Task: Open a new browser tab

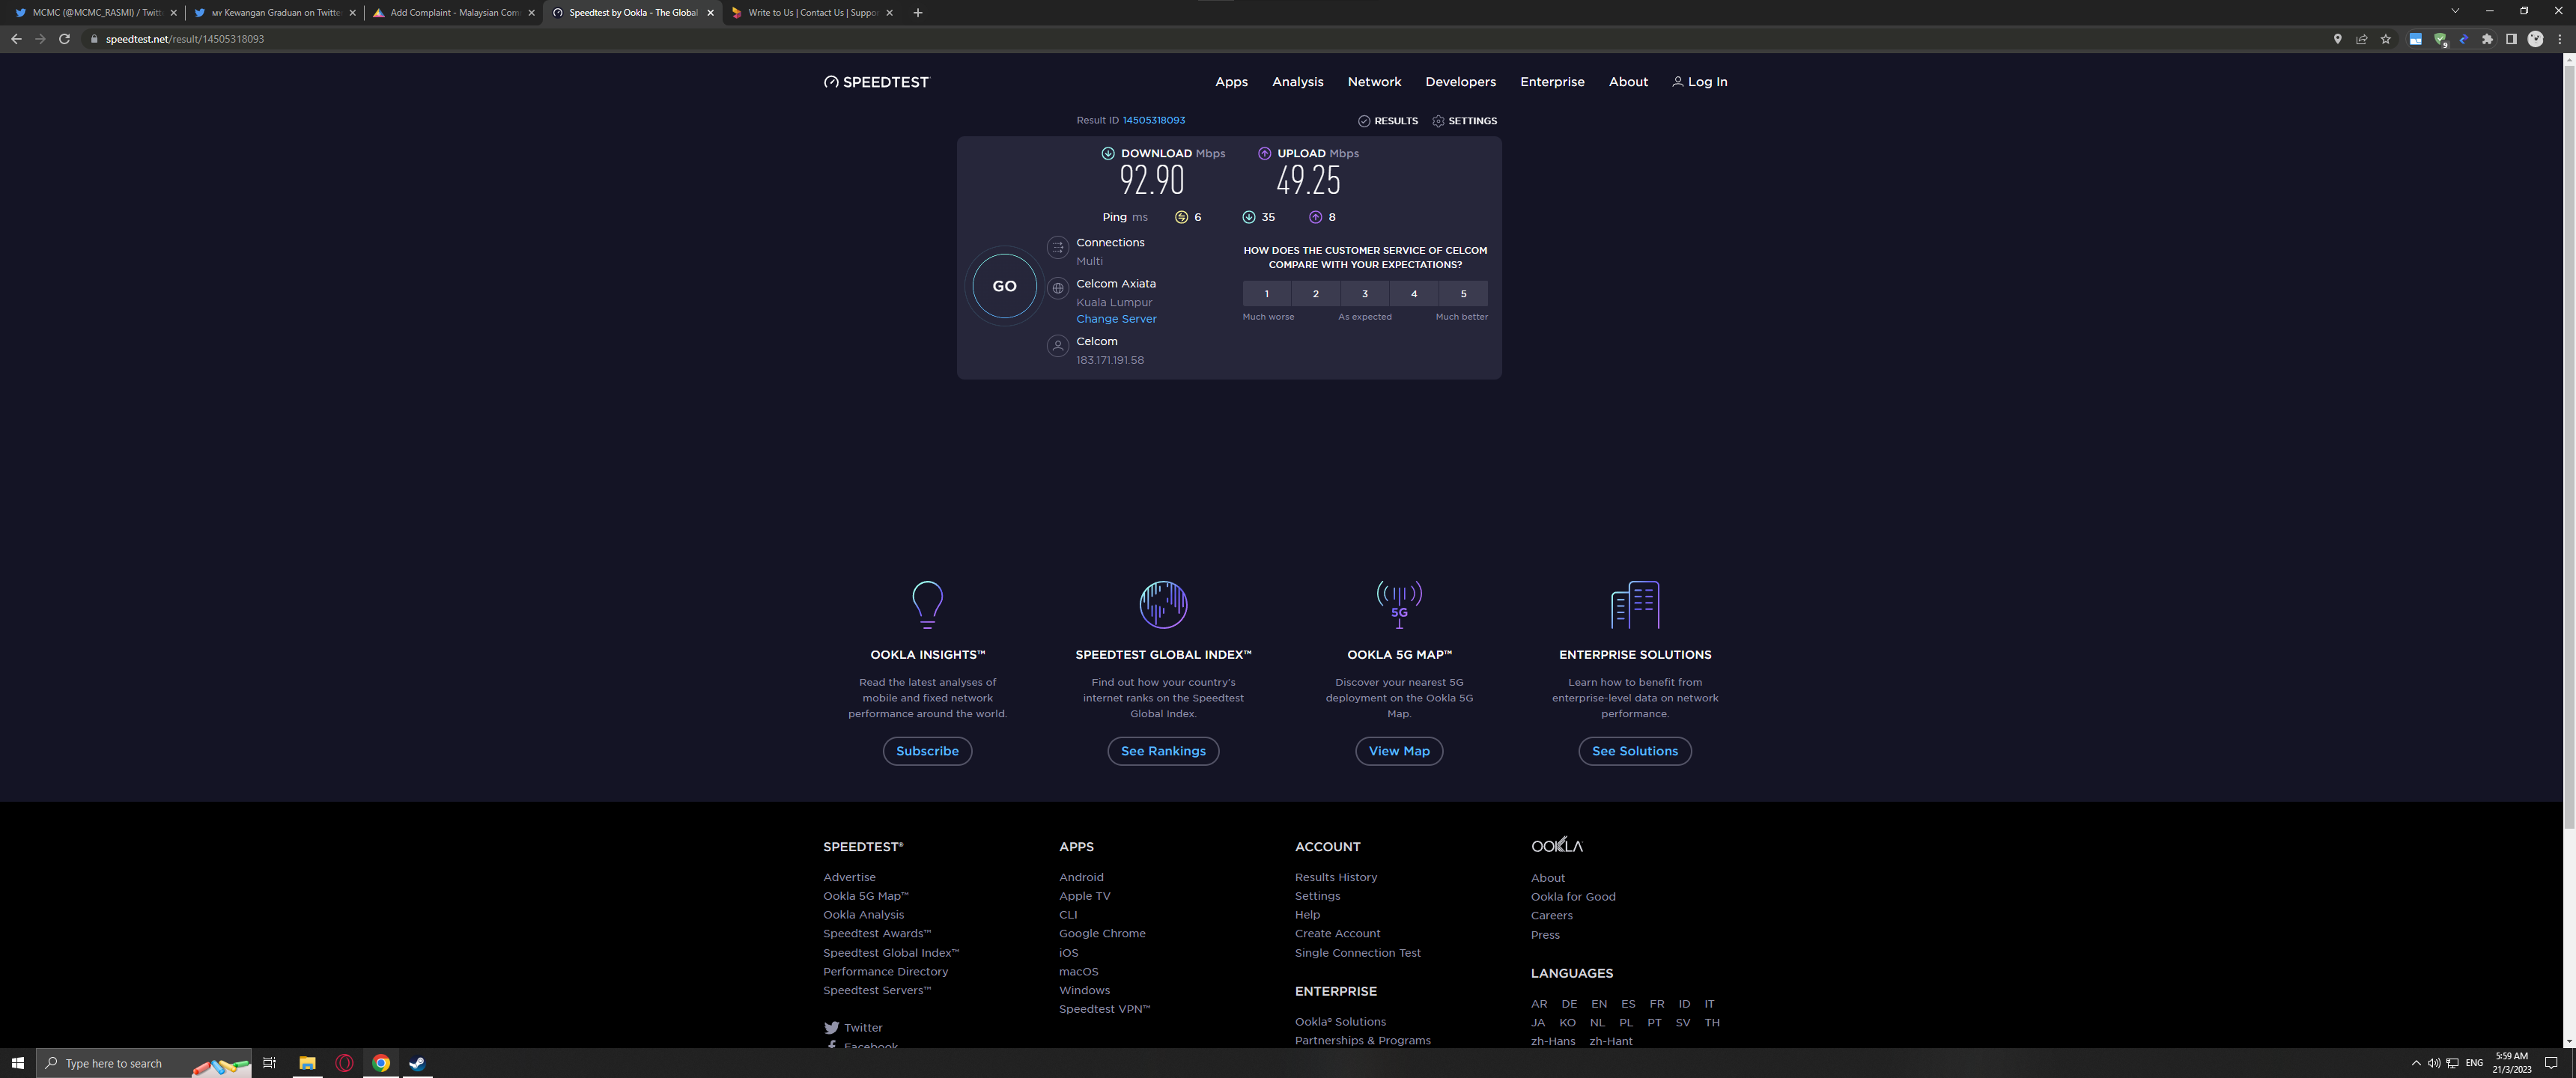Action: click(918, 13)
